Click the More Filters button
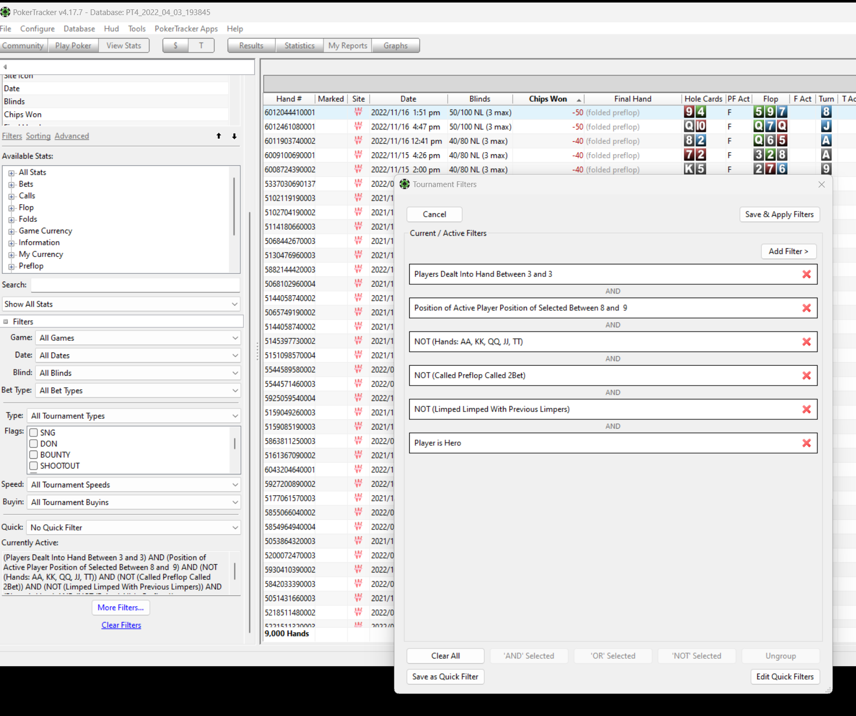The height and width of the screenshot is (716, 856). tap(121, 607)
